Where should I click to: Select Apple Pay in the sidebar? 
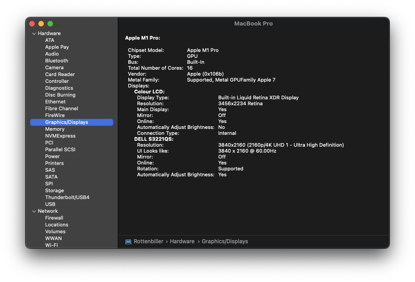[x=57, y=47]
